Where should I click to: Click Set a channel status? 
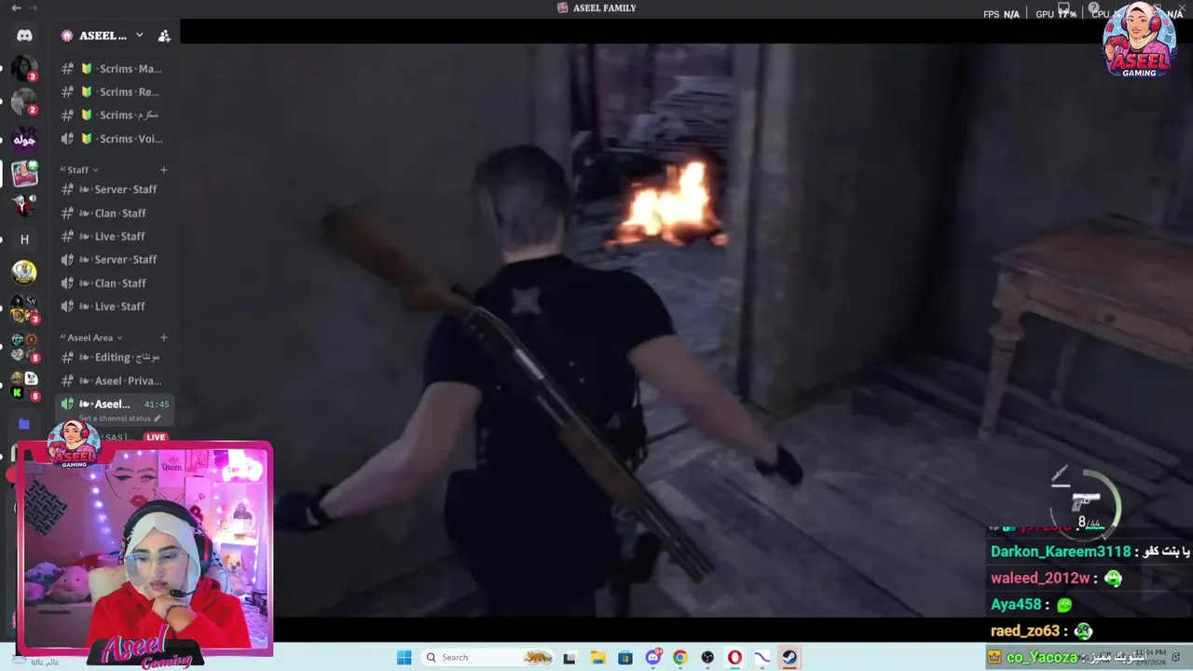tap(119, 418)
